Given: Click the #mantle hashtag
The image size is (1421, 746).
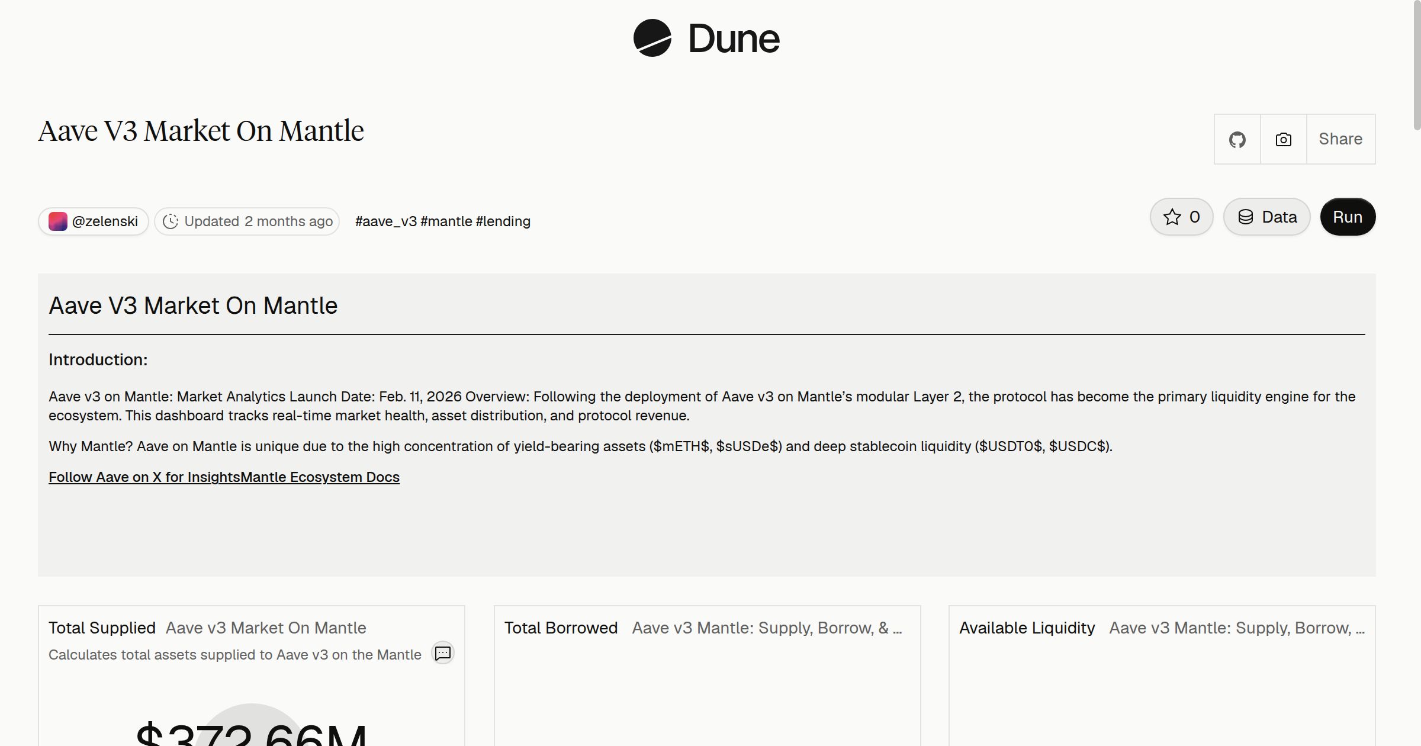Looking at the screenshot, I should 446,221.
